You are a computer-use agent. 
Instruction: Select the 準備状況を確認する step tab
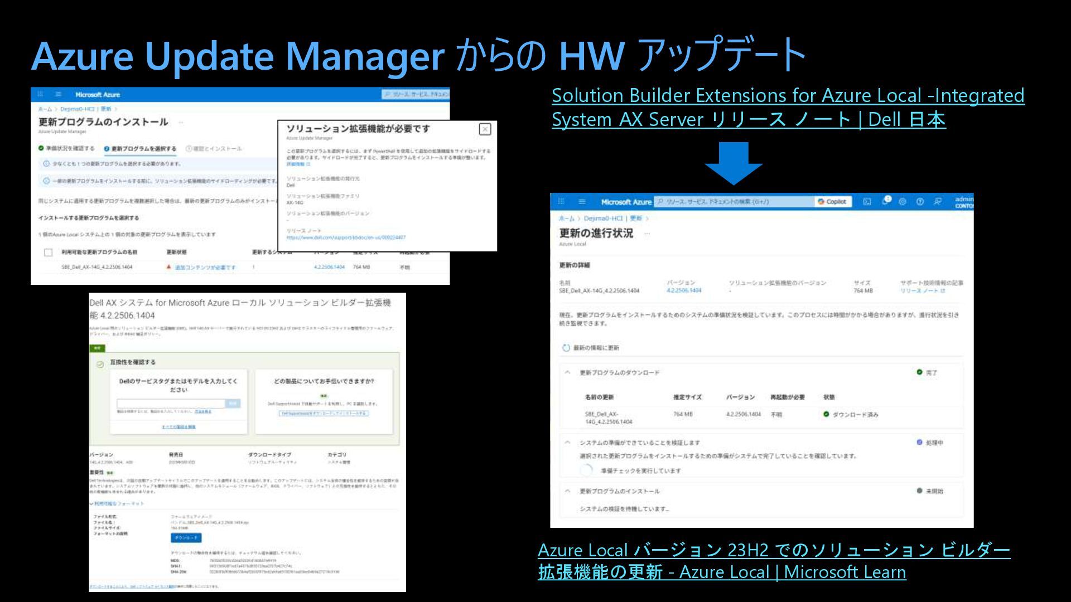pos(66,148)
